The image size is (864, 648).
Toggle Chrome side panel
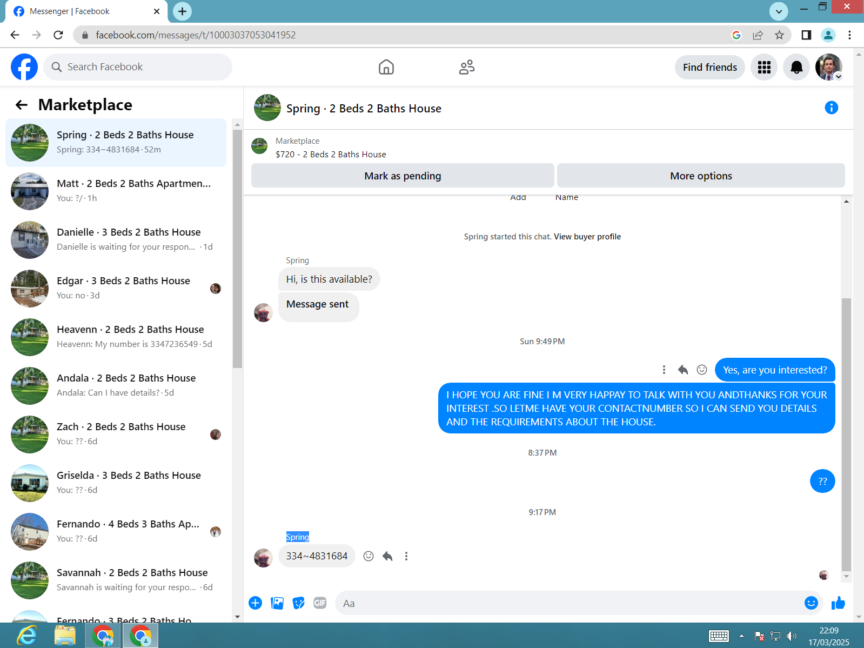point(806,35)
